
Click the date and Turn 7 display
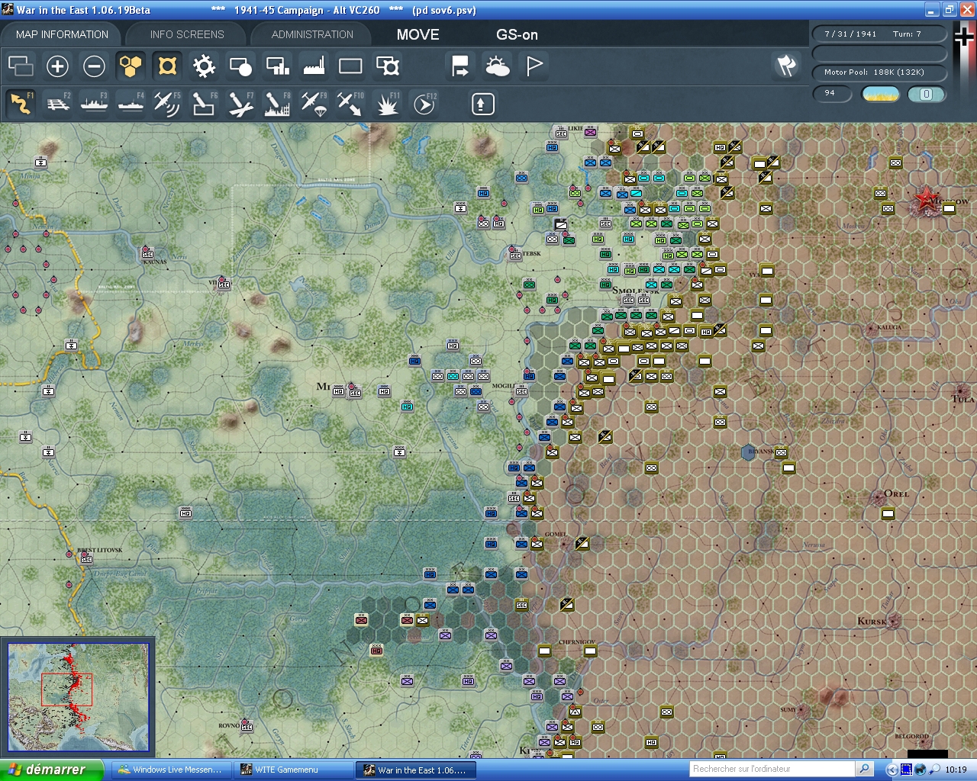point(879,34)
